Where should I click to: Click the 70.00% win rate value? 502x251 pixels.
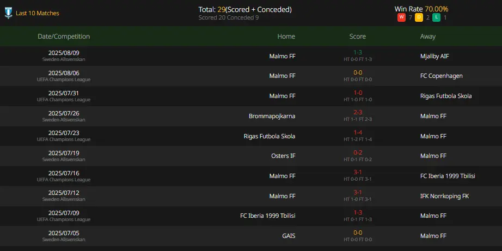click(436, 9)
